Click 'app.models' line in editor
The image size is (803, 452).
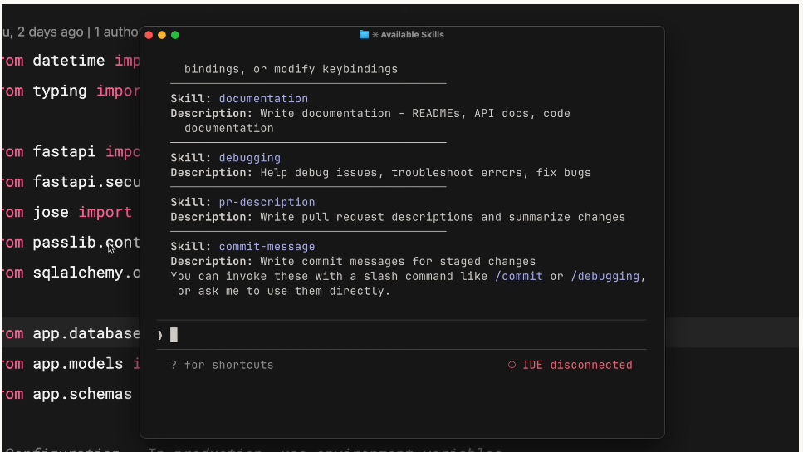[70, 364]
